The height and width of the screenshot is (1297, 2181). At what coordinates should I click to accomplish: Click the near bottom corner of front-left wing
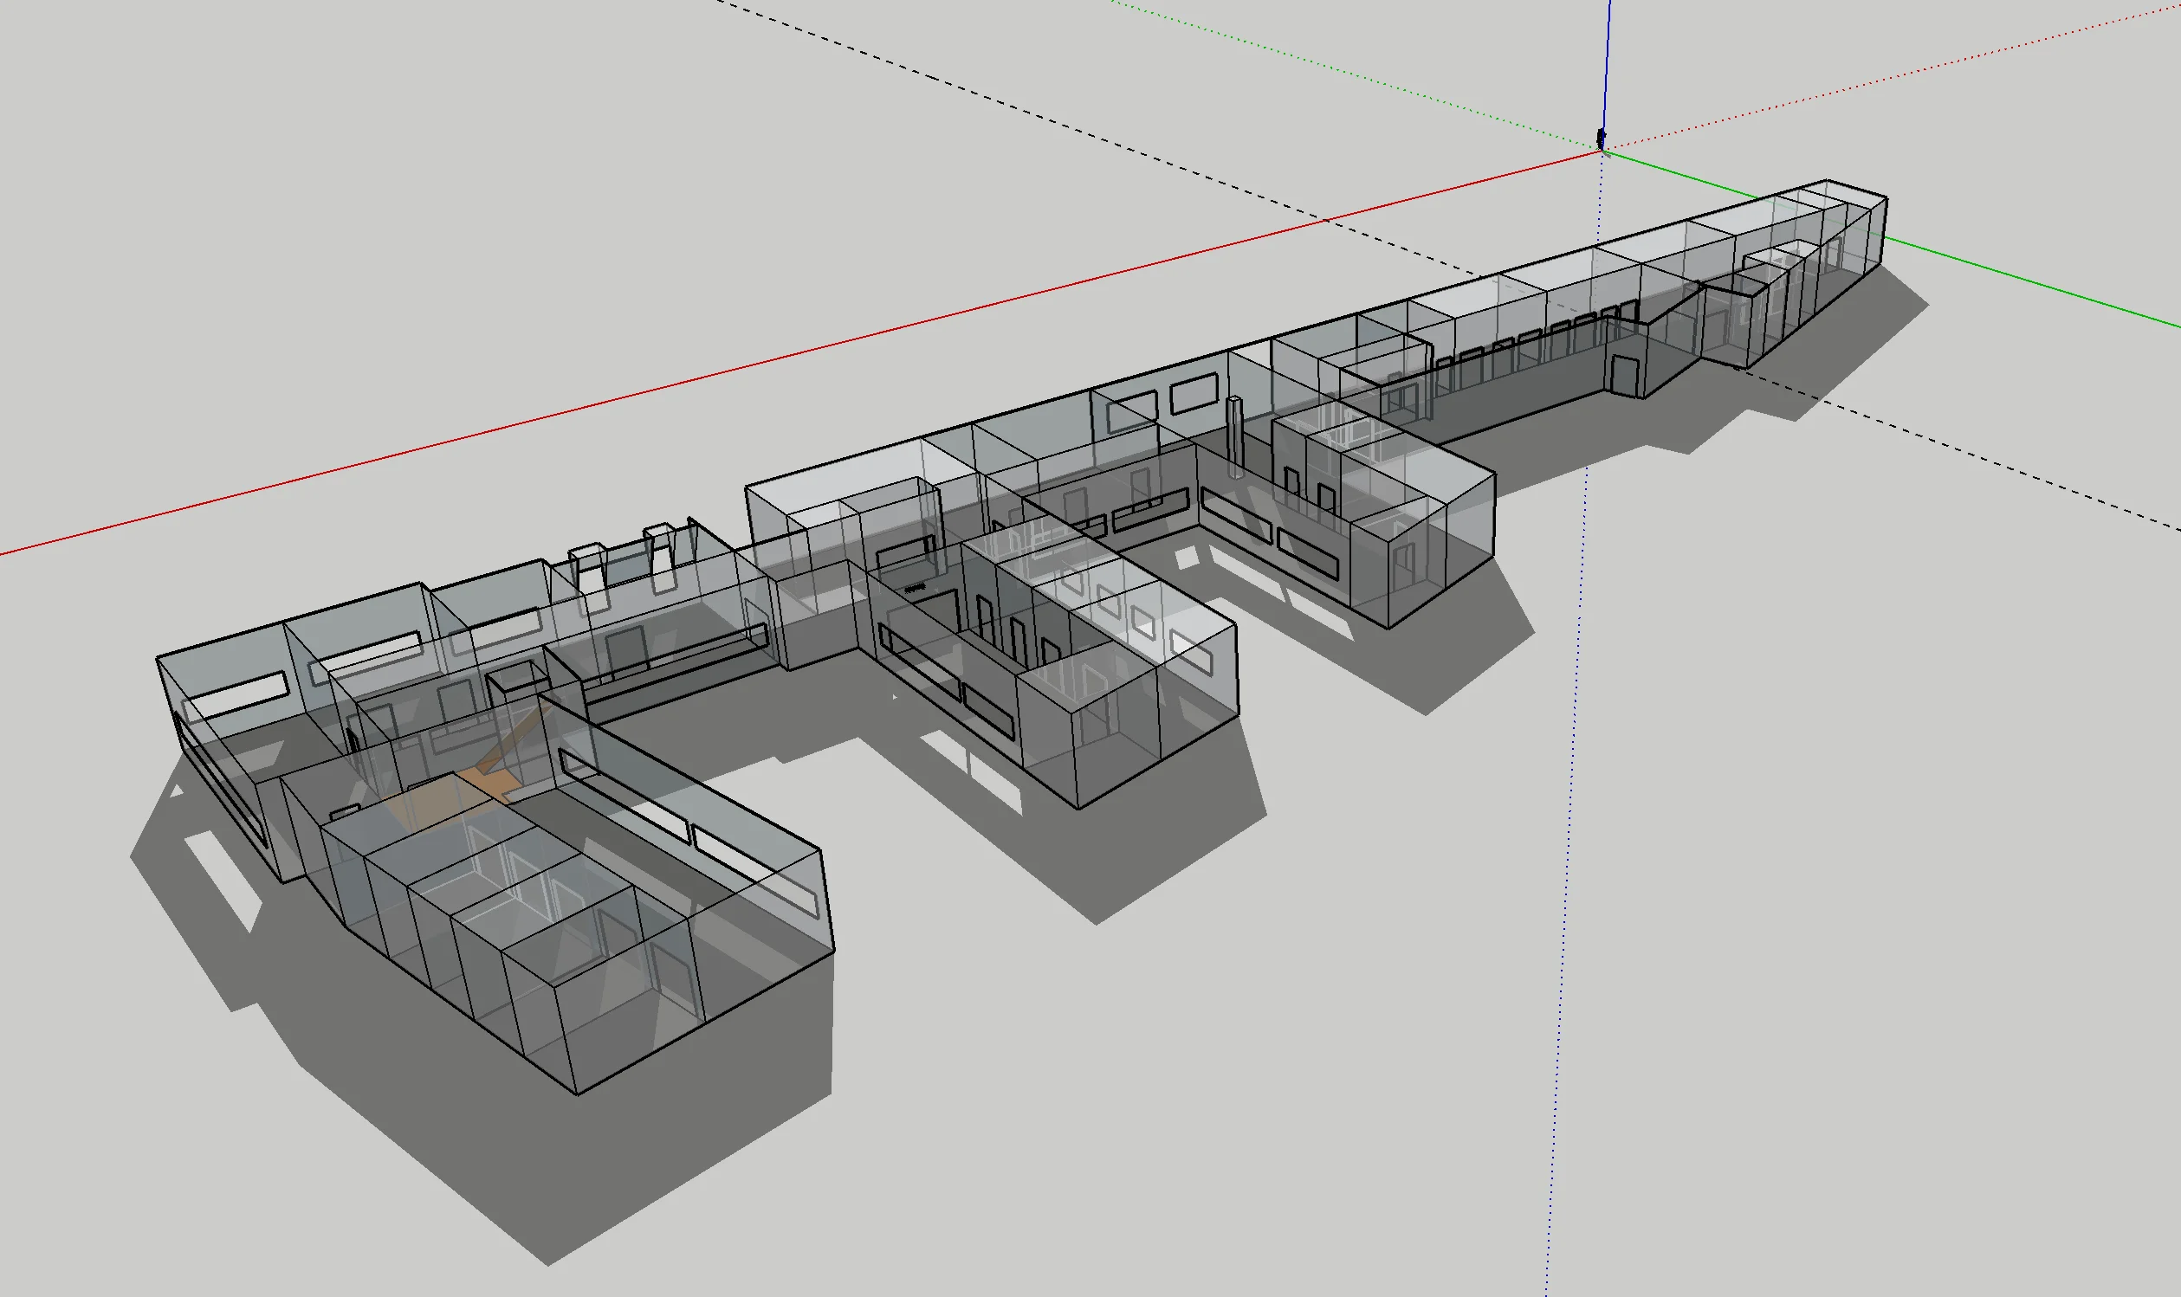tap(578, 1093)
